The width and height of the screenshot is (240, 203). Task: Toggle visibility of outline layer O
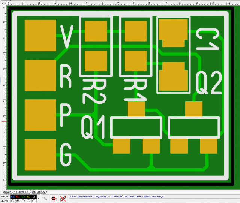[x=34, y=196]
